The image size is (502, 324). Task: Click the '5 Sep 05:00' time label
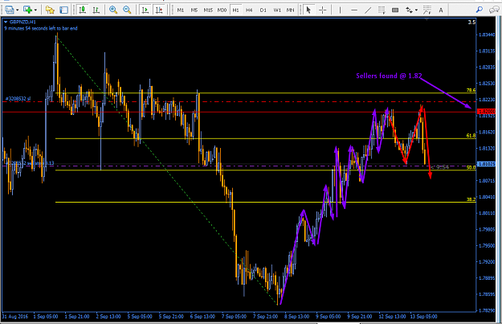[x=140, y=316]
